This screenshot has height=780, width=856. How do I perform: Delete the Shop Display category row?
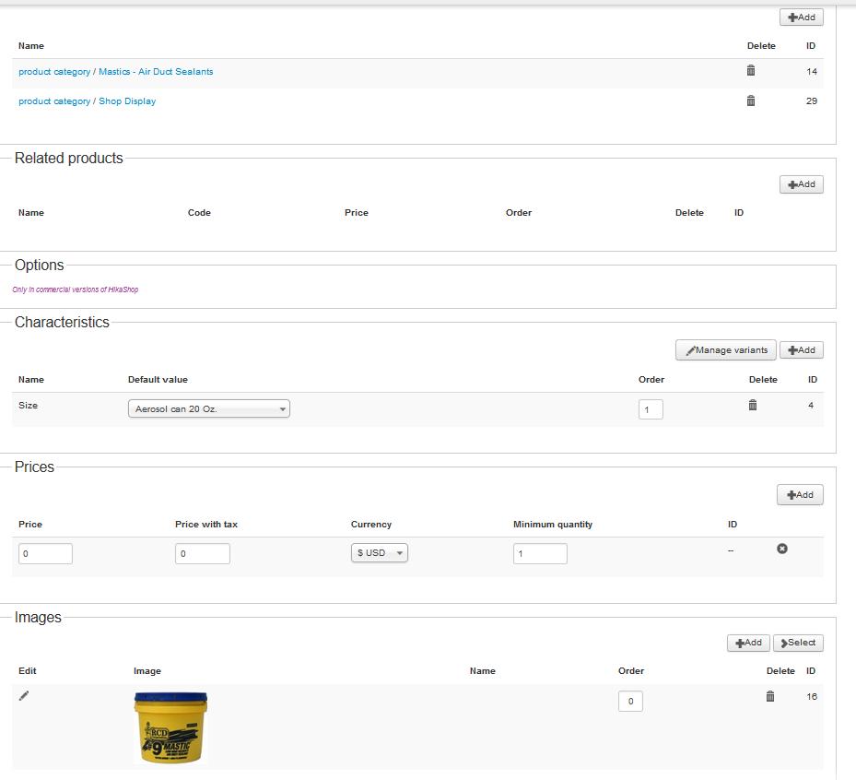coord(750,100)
